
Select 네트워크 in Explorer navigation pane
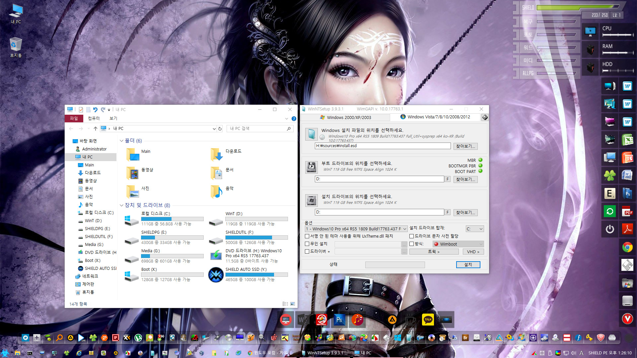pos(90,276)
